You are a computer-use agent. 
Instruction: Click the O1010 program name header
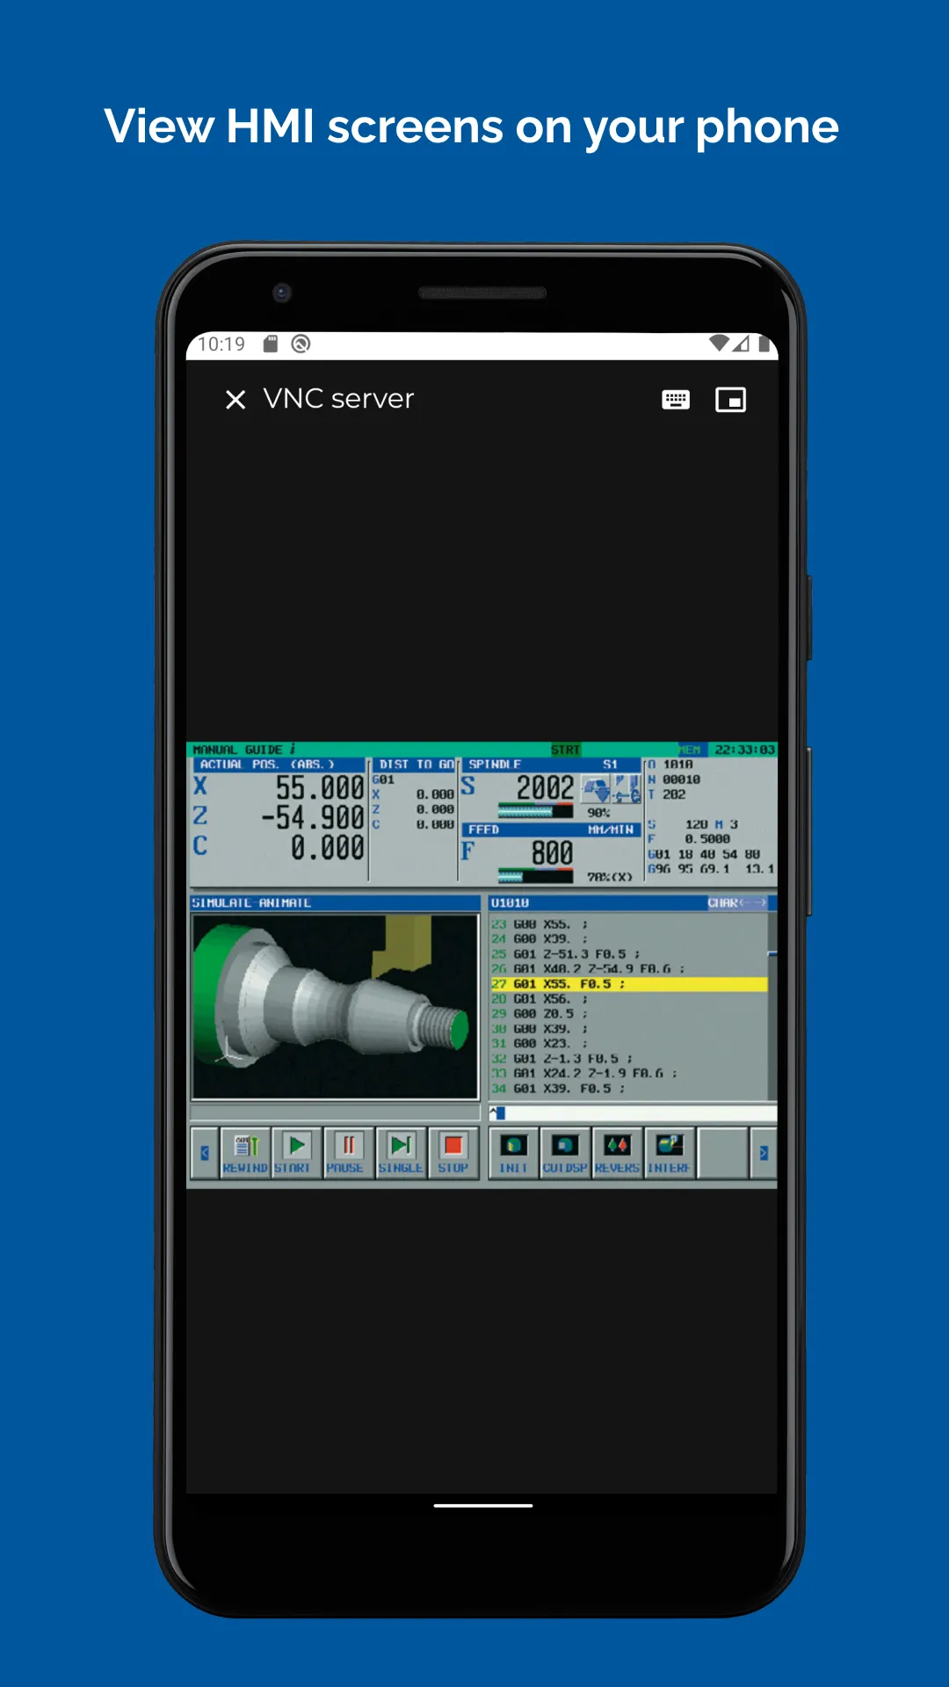tap(510, 903)
